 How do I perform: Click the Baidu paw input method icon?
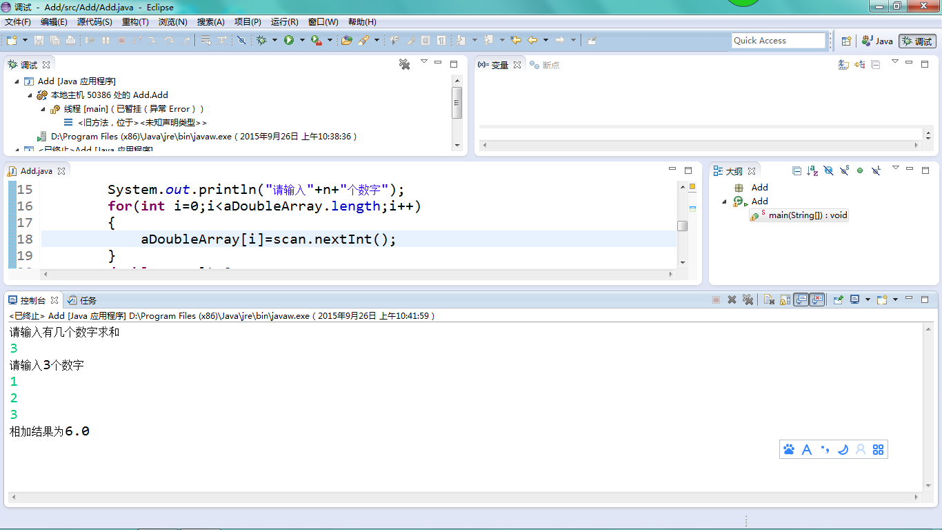pyautogui.click(x=789, y=449)
